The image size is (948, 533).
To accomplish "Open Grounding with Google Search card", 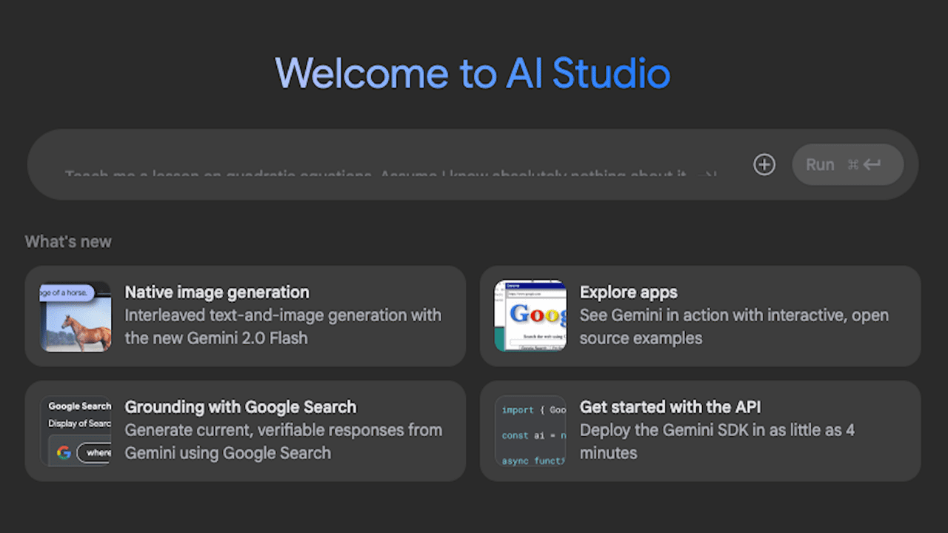I will coord(245,431).
